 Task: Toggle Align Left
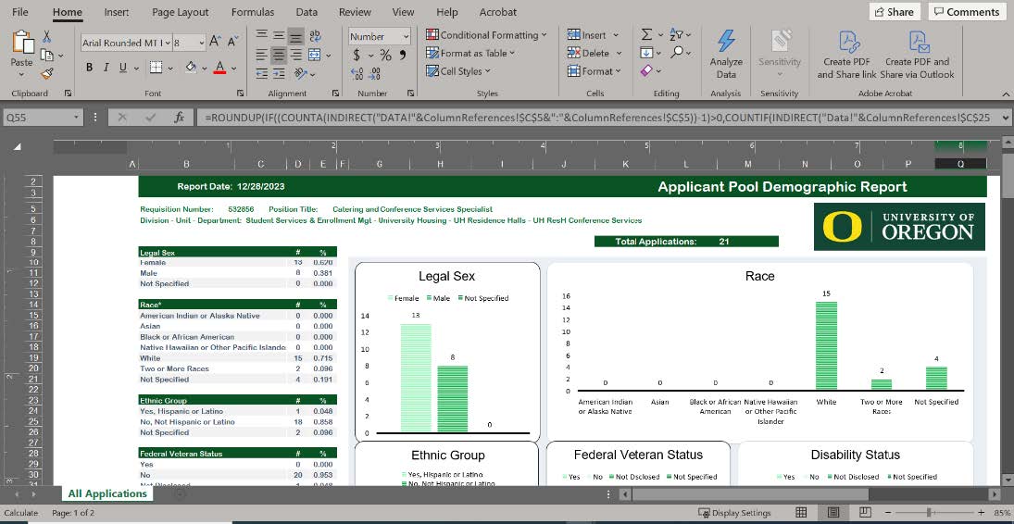click(261, 55)
